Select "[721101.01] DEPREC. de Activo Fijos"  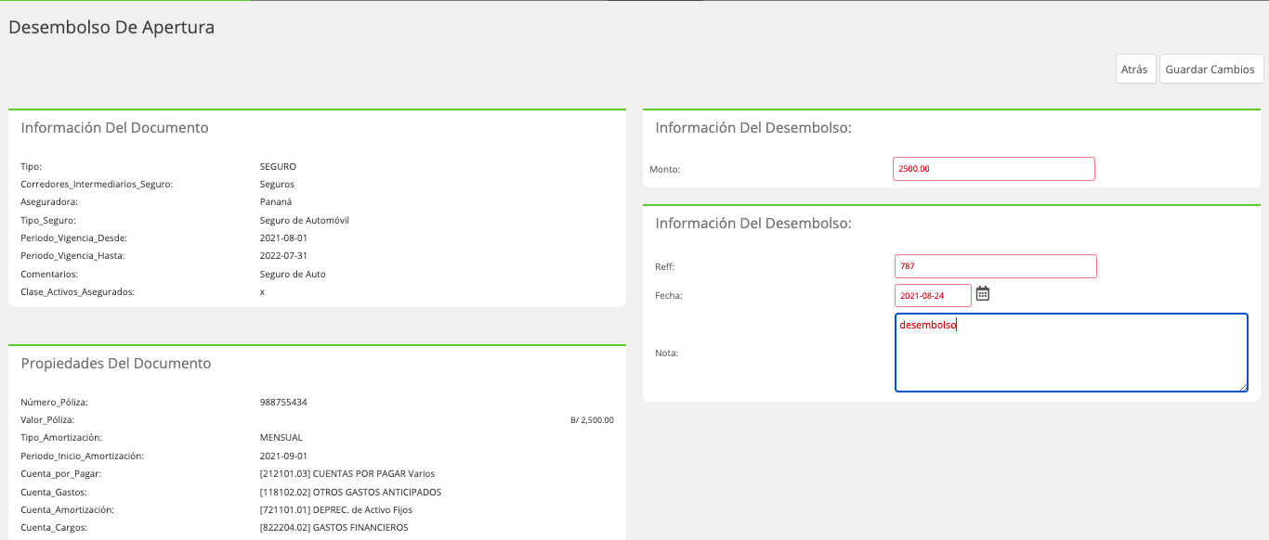click(x=336, y=510)
